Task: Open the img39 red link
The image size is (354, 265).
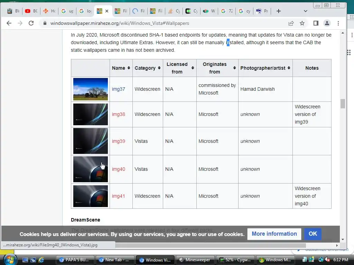Action: coord(119,141)
